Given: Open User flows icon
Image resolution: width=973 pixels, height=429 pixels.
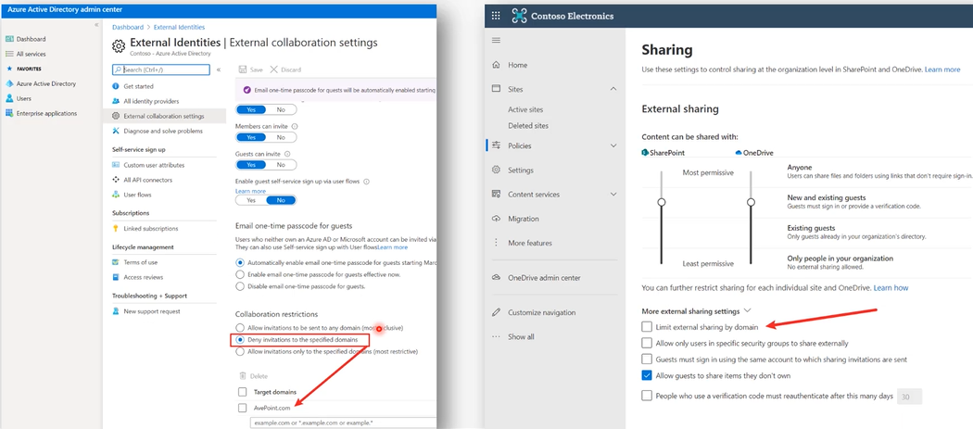Looking at the screenshot, I should point(116,195).
